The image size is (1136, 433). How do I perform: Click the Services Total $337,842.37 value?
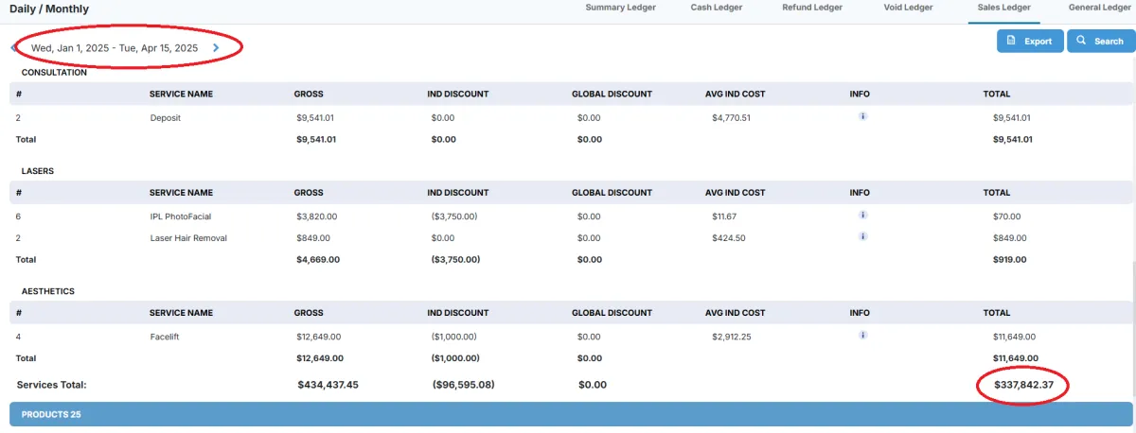click(1023, 385)
